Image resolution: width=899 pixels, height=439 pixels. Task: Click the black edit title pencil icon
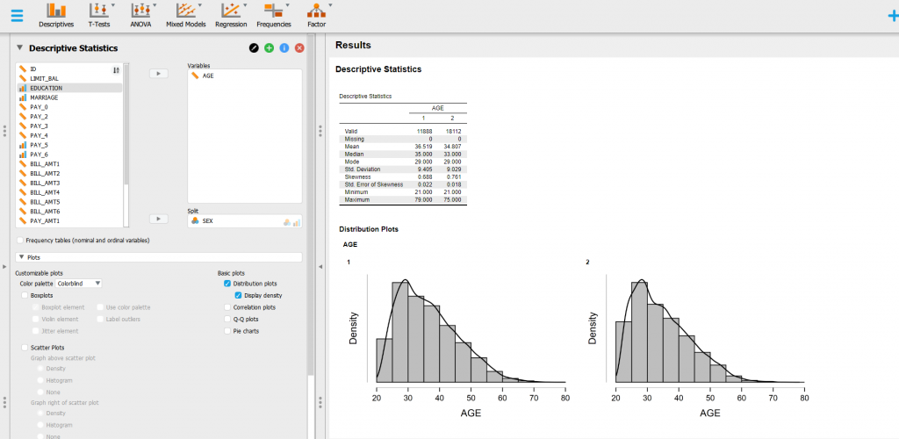(254, 48)
